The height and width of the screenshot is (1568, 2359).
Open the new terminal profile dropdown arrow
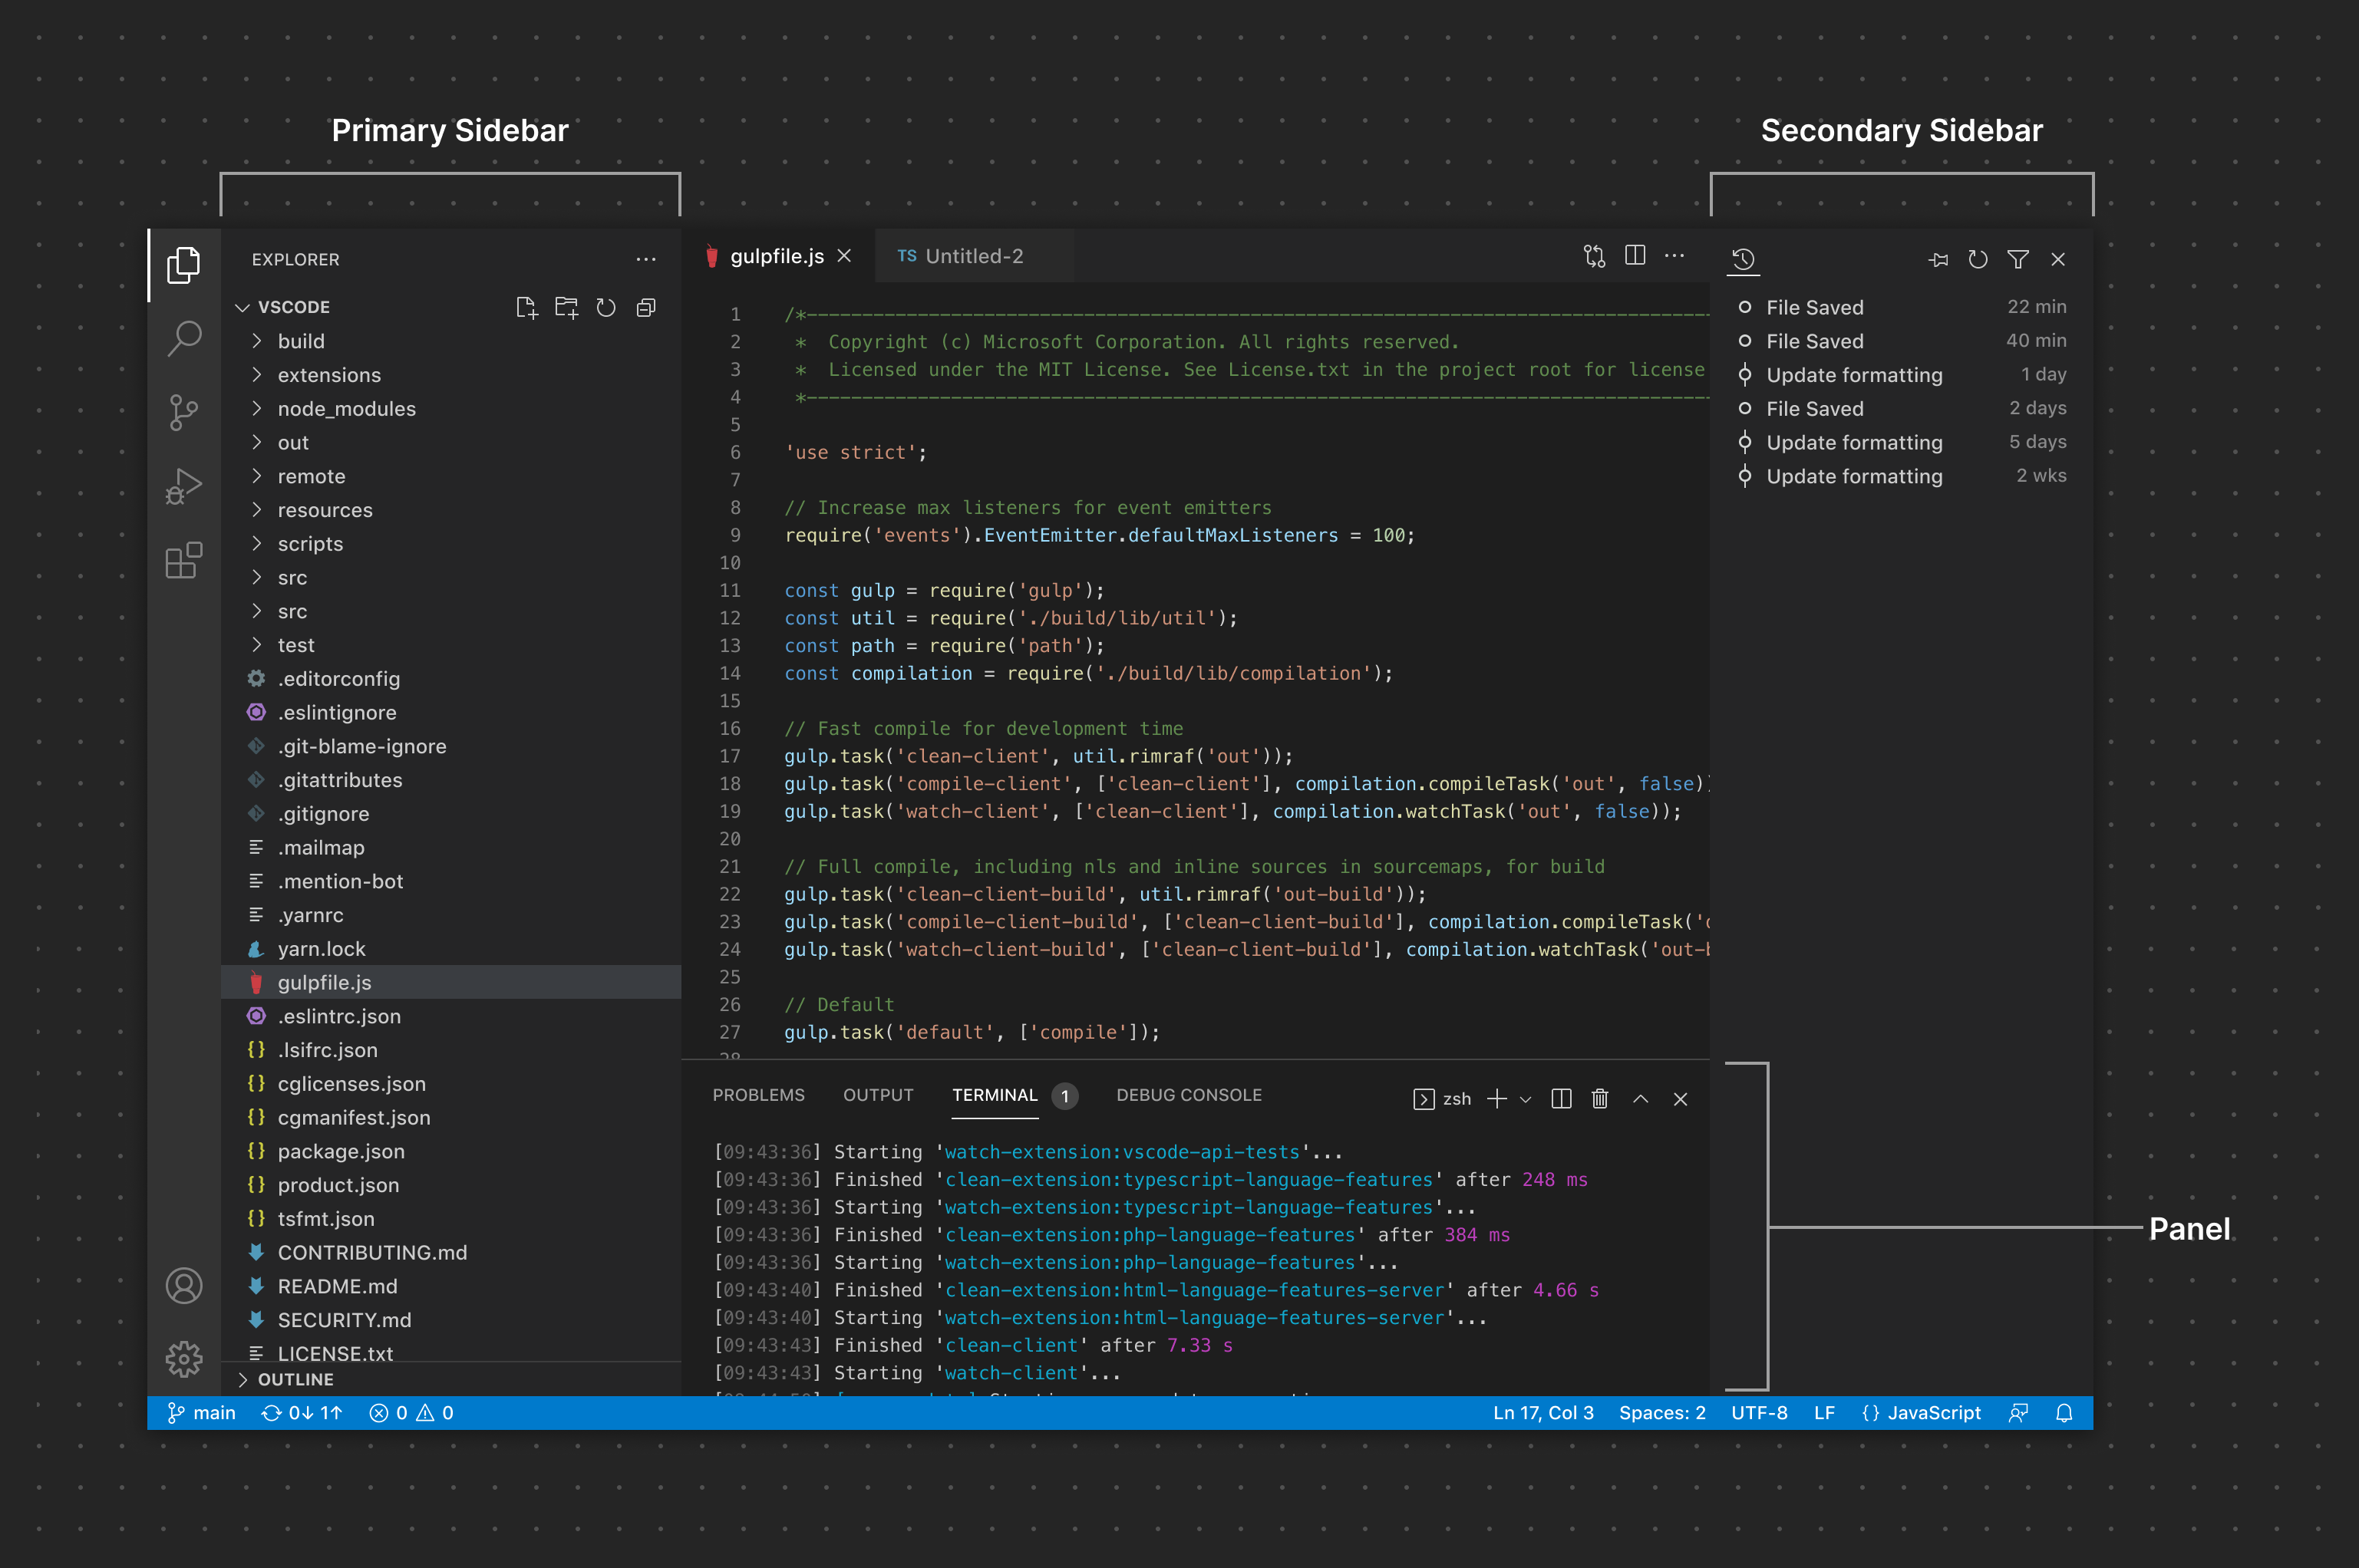point(1526,1099)
